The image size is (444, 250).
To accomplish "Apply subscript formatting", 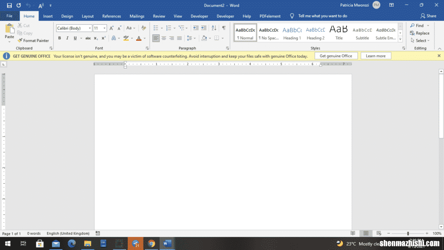I will coord(96,38).
